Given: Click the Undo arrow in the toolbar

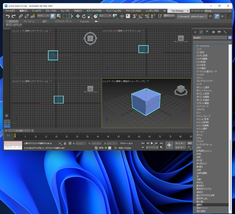Looking at the screenshot, I should pos(8,16).
